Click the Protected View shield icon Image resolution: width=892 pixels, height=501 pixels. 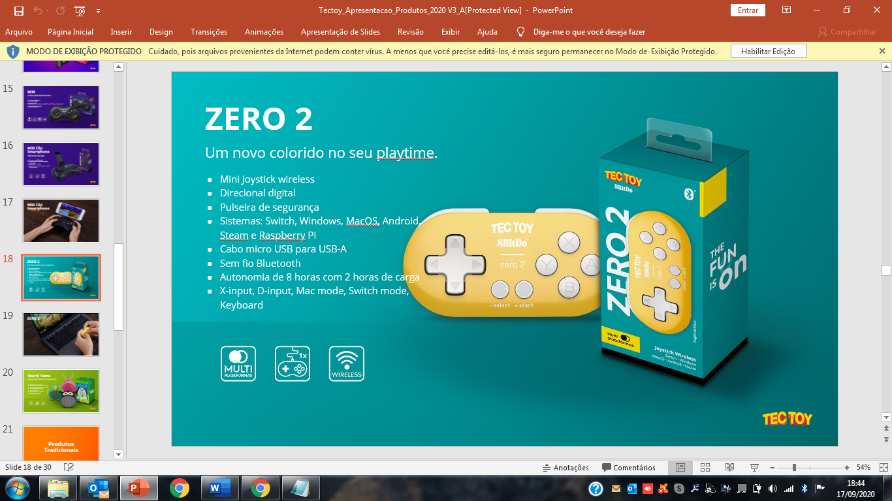click(13, 51)
